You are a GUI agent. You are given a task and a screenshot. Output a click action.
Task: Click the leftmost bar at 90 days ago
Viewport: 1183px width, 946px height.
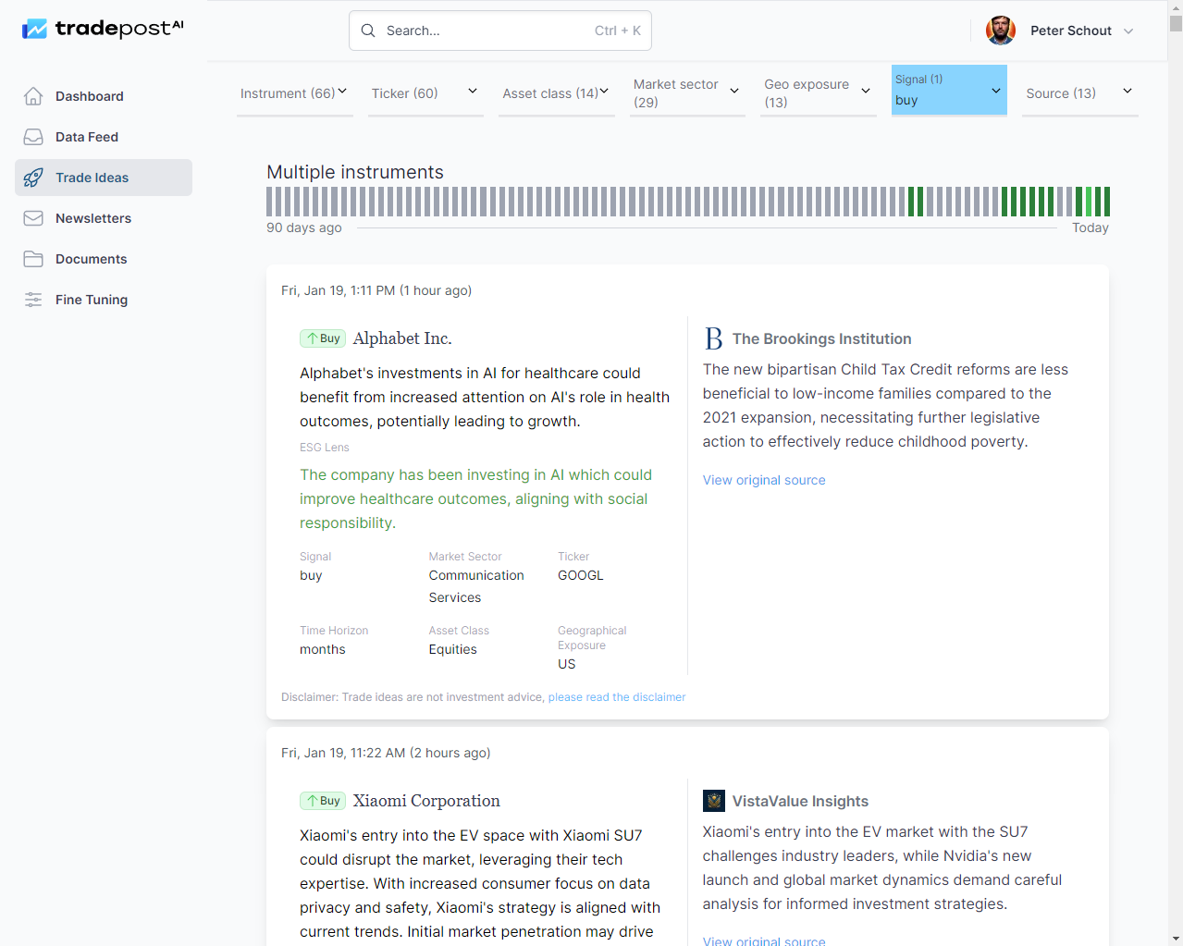click(x=269, y=202)
